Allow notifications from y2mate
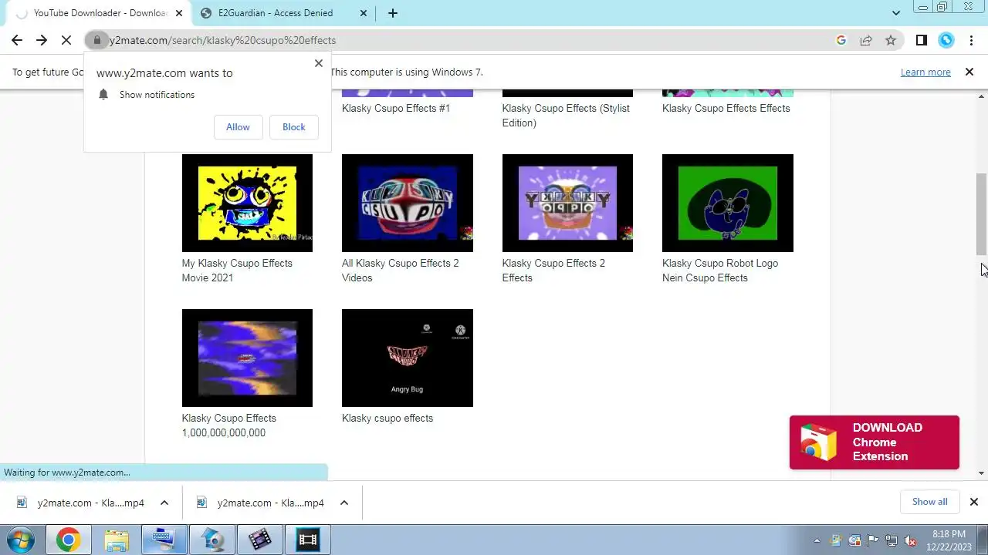Viewport: 988px width, 555px height. pos(238,127)
